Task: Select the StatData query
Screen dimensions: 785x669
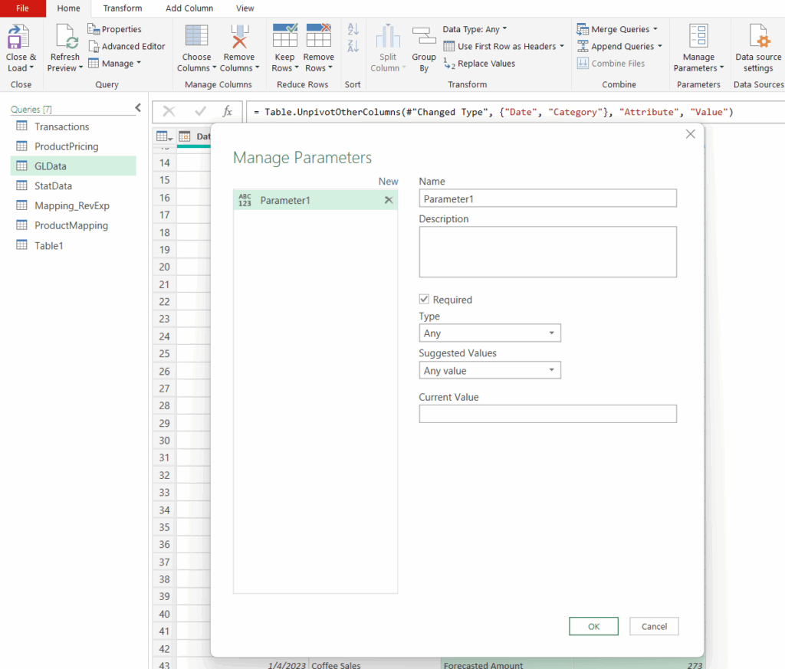Action: pos(73,186)
